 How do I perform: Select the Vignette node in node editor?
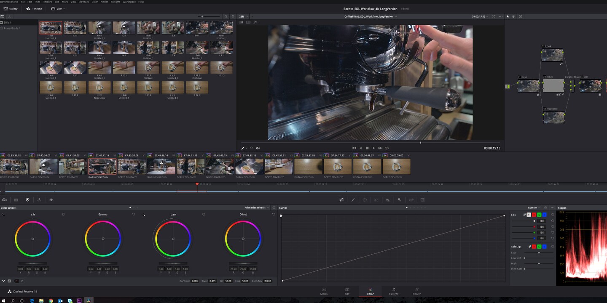click(553, 117)
